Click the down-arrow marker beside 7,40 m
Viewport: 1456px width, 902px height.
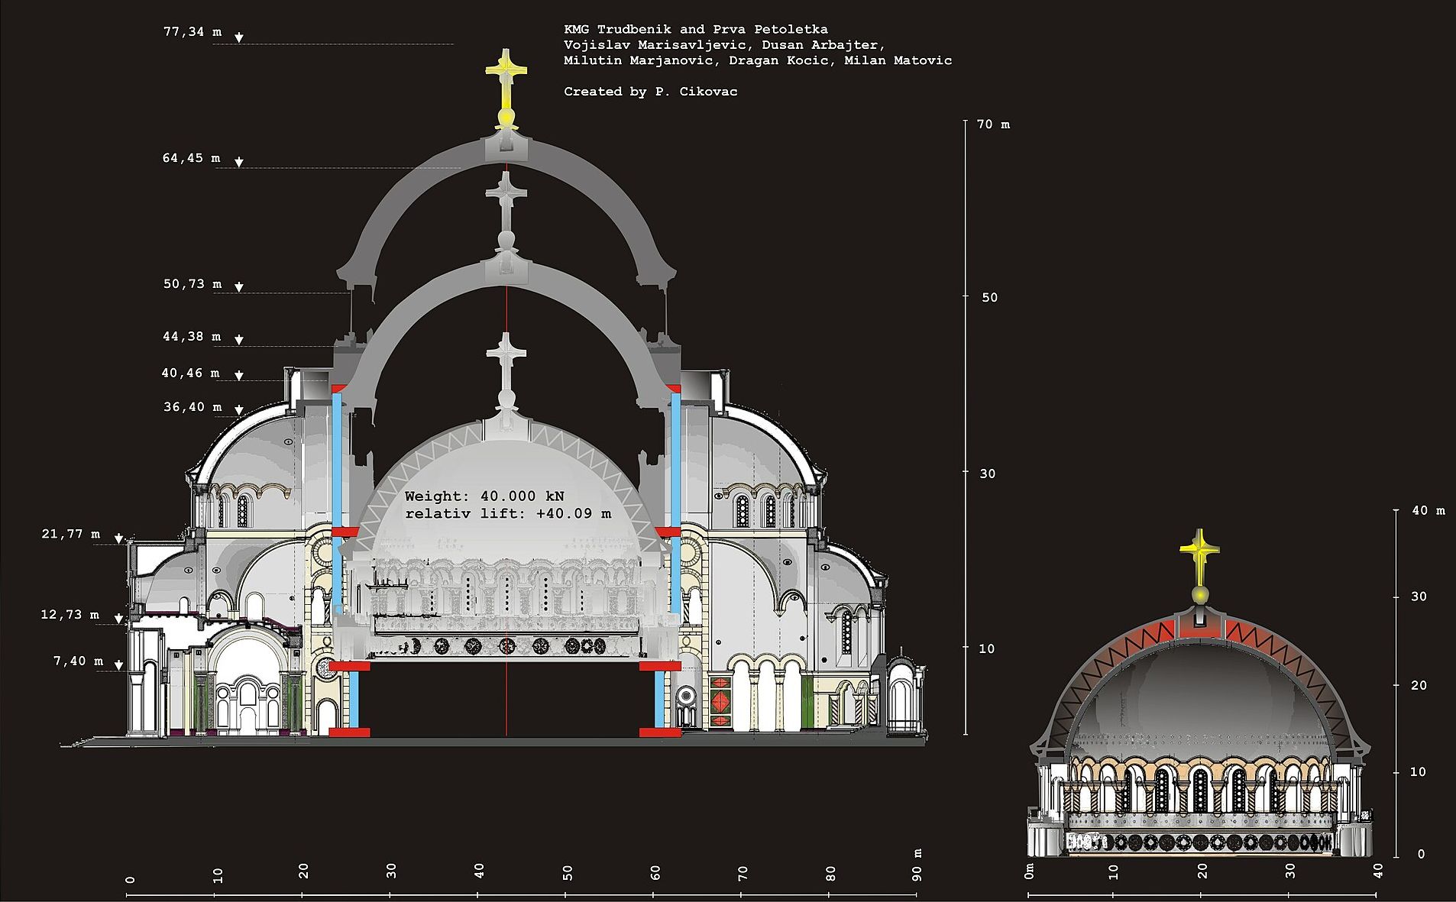[119, 665]
